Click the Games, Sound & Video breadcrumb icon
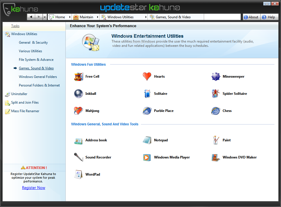281x207 pixels. [152, 17]
